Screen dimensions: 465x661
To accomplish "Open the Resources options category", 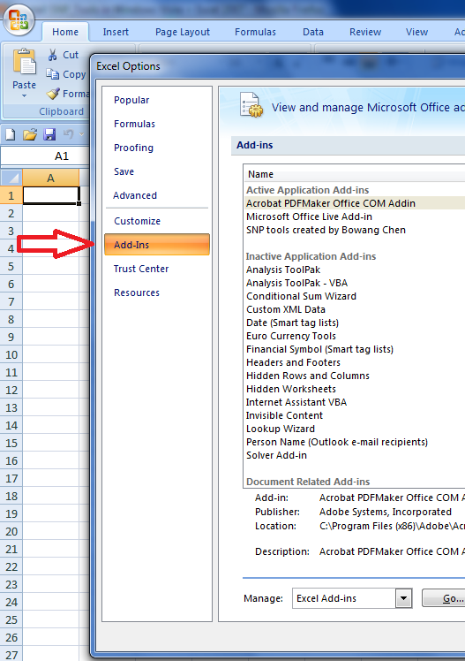I will tap(137, 293).
